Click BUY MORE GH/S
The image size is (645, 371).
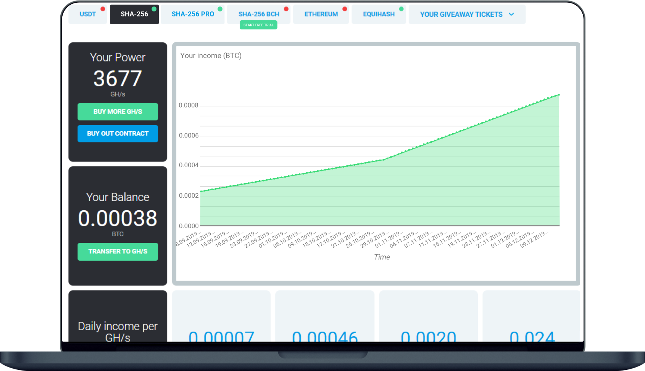pos(118,111)
